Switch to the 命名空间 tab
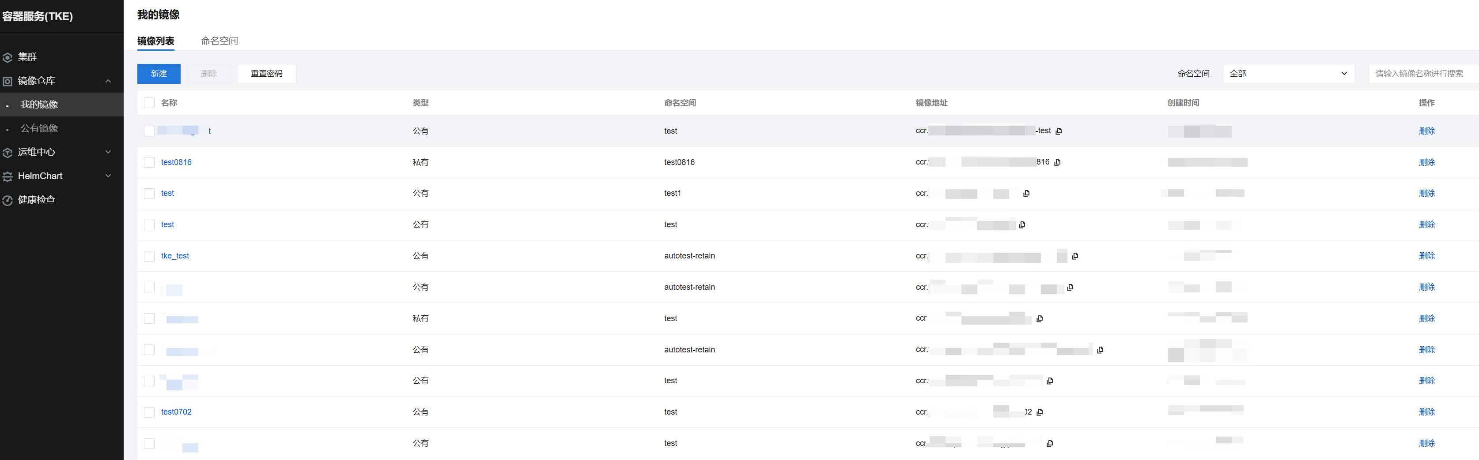The image size is (1479, 460). pyautogui.click(x=219, y=41)
